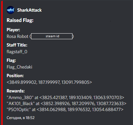Click the closing parenthesis after steam id
This screenshot has width=133, height=125.
(73, 36)
